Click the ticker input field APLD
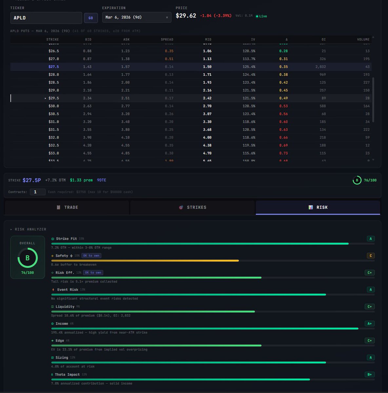 (46, 18)
